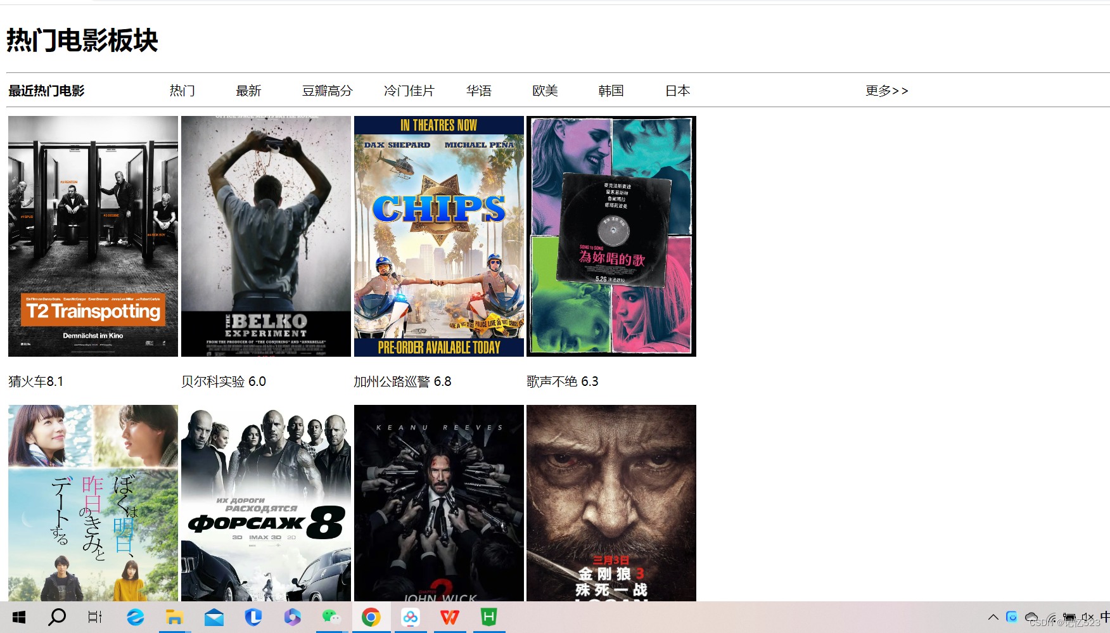Select the 热门 category tab

point(182,91)
